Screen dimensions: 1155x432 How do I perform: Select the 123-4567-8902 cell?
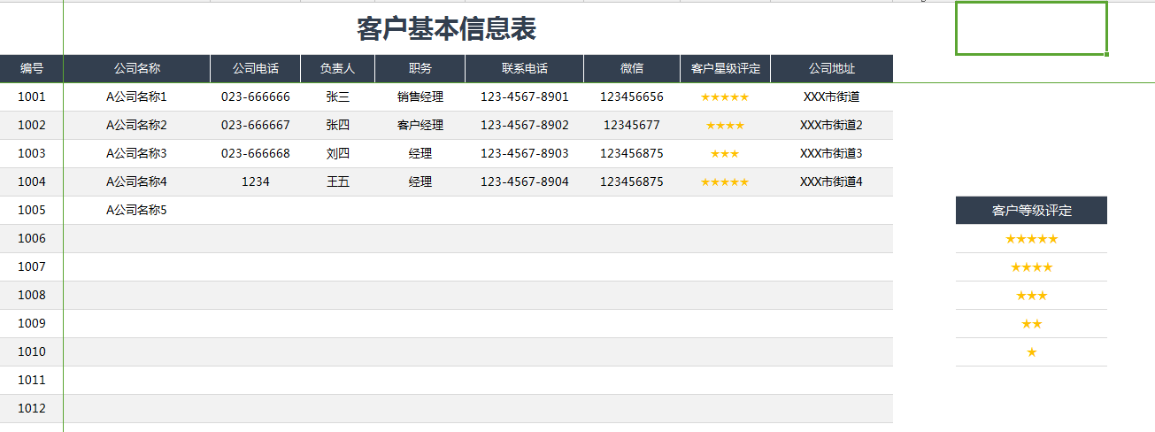tap(525, 126)
